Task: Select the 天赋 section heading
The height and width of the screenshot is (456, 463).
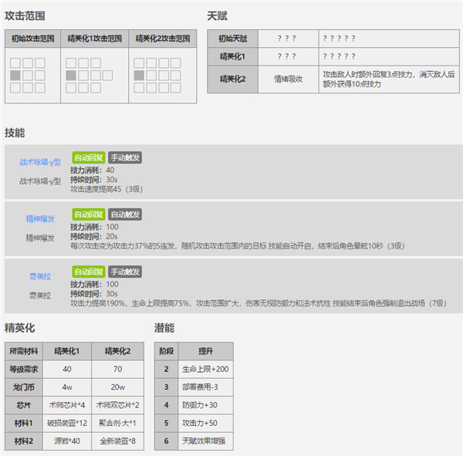Action: pyautogui.click(x=217, y=16)
